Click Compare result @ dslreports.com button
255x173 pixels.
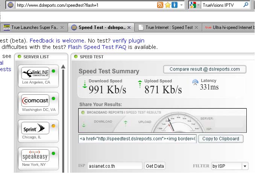[205, 69]
